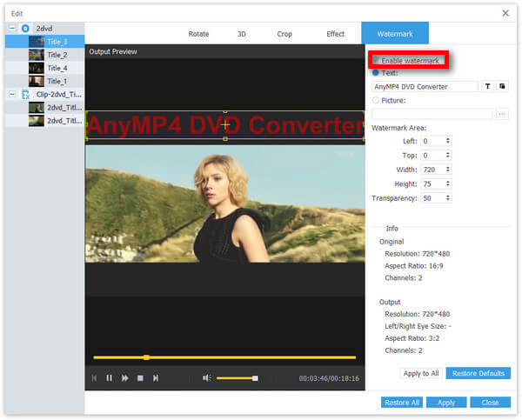Click the previous frame icon
522x420 pixels.
coord(94,378)
